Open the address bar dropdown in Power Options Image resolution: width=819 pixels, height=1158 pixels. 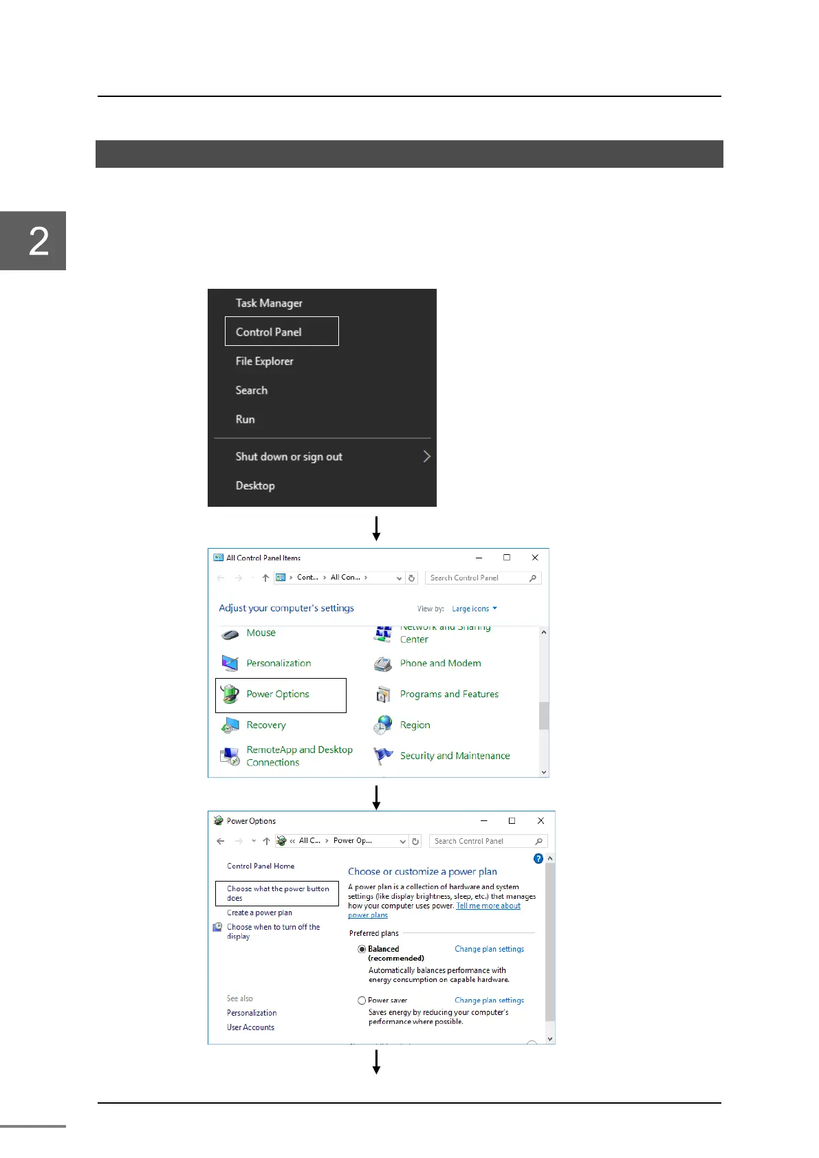coord(403,841)
